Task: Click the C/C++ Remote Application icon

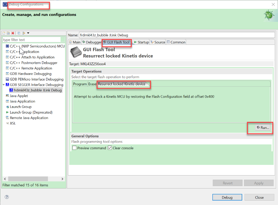Action: [x=7, y=68]
